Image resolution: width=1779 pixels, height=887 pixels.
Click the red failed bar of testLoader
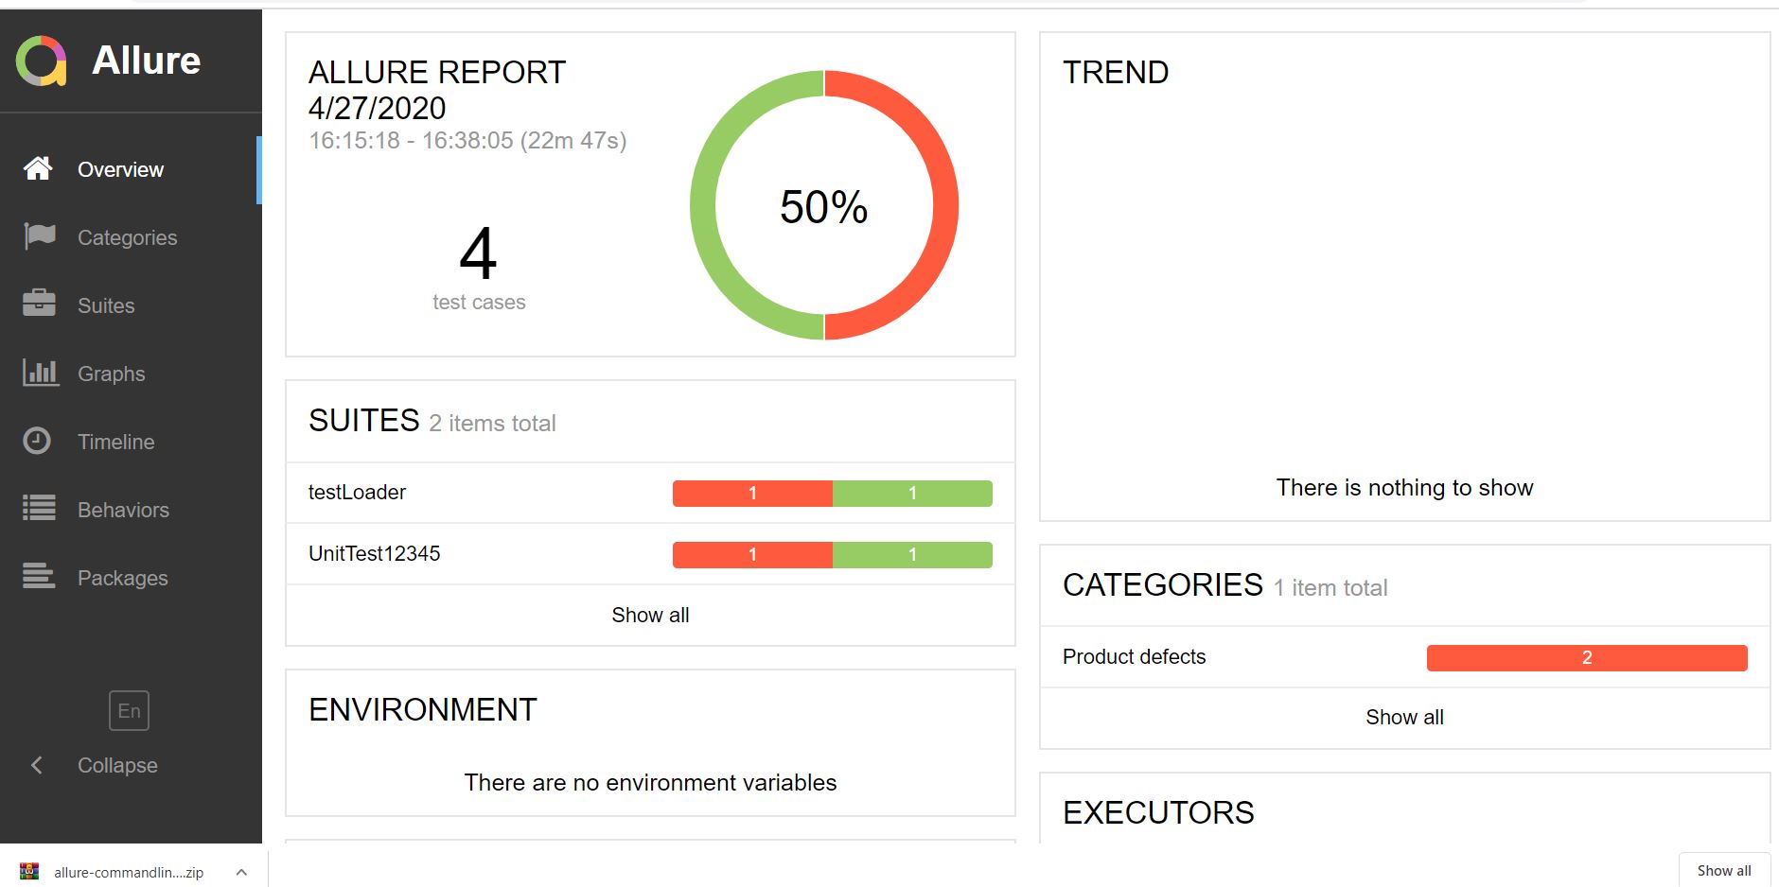click(x=752, y=494)
